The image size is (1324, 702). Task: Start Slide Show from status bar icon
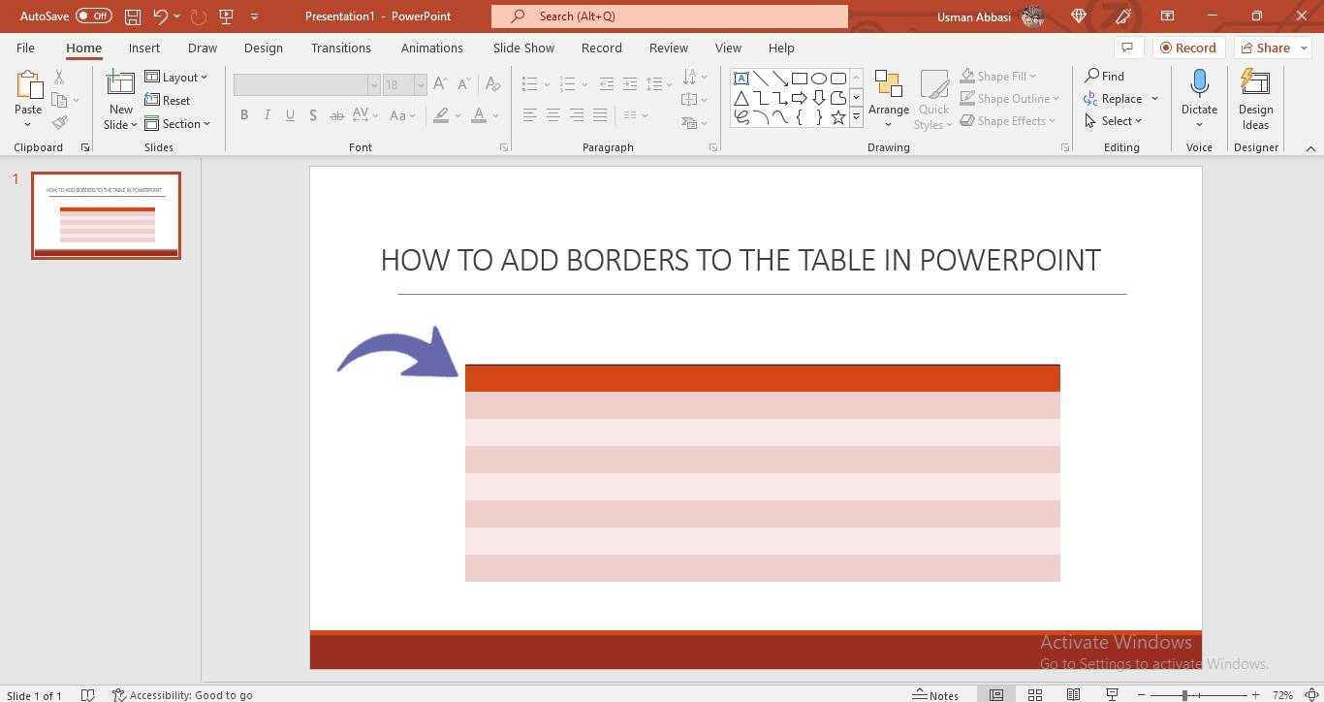1112,695
